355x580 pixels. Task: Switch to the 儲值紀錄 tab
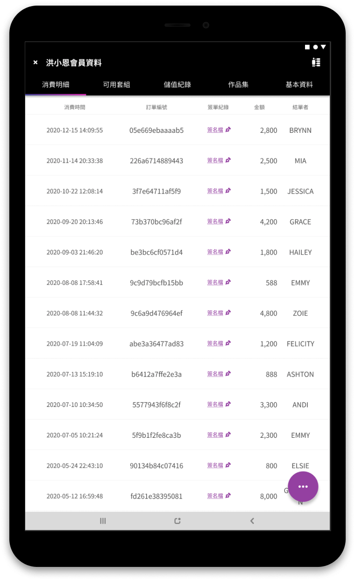pos(177,85)
